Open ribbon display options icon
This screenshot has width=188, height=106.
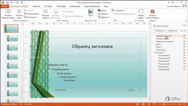(173, 3)
